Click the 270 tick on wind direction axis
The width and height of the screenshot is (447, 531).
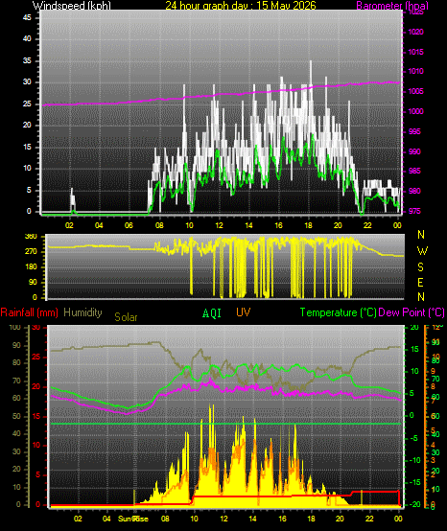point(31,252)
